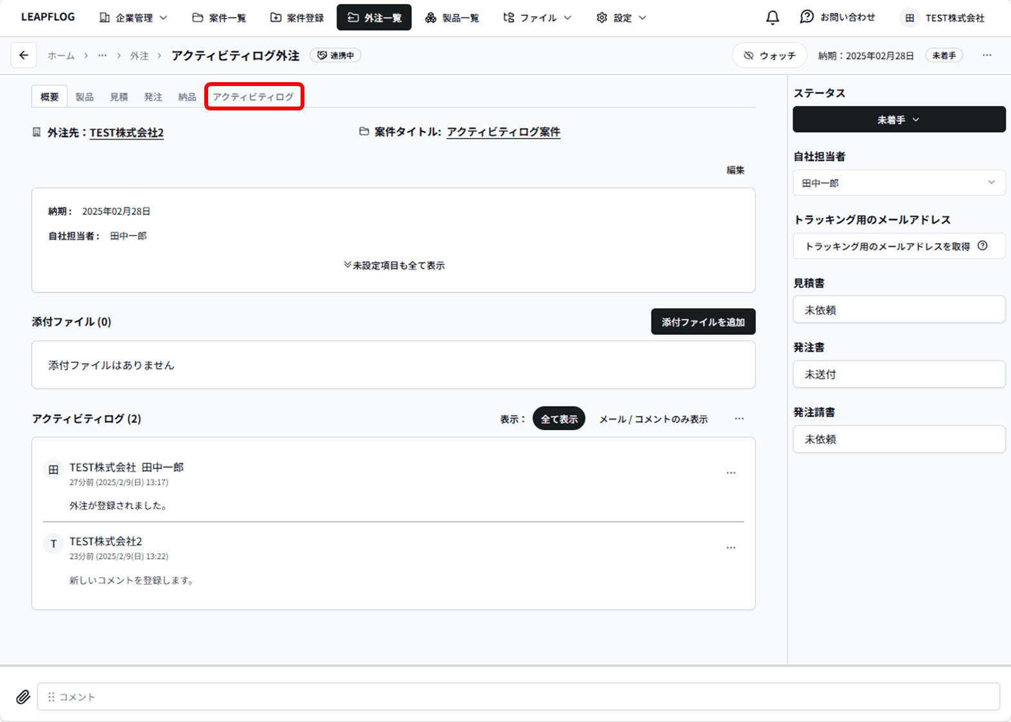The height and width of the screenshot is (722, 1011).
Task: Click the paperclip attachment icon
Action: [23, 697]
